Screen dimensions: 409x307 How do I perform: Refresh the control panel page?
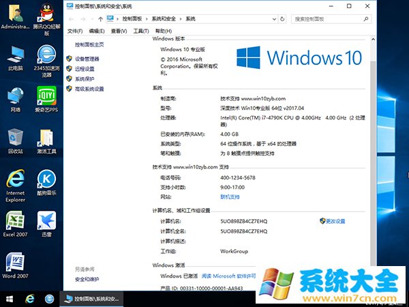(x=282, y=19)
